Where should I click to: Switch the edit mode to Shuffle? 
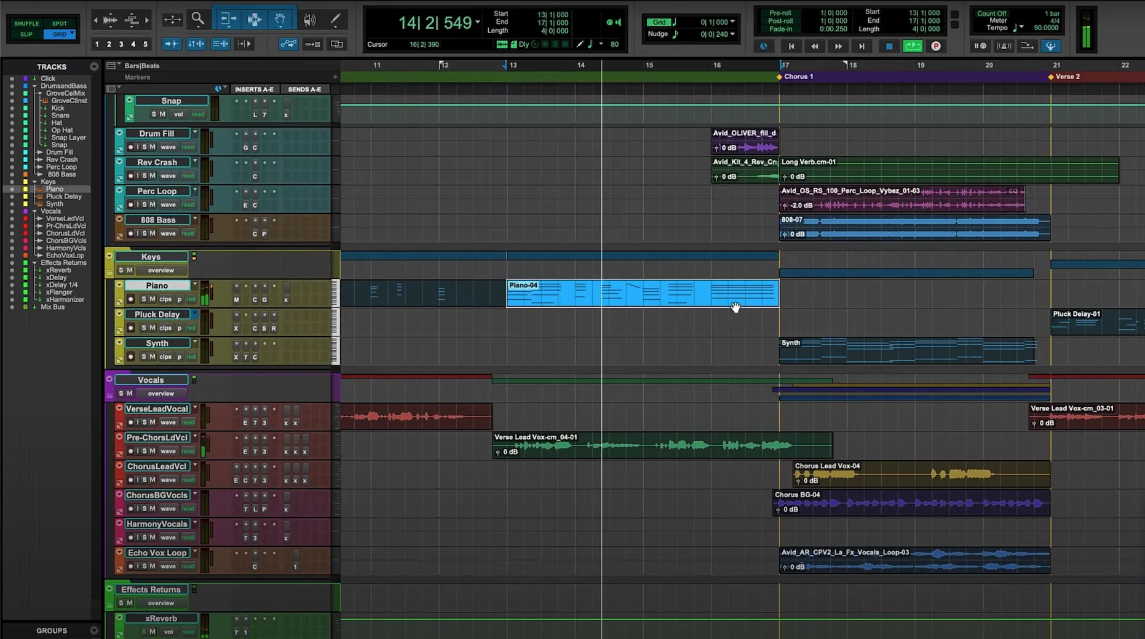click(26, 23)
